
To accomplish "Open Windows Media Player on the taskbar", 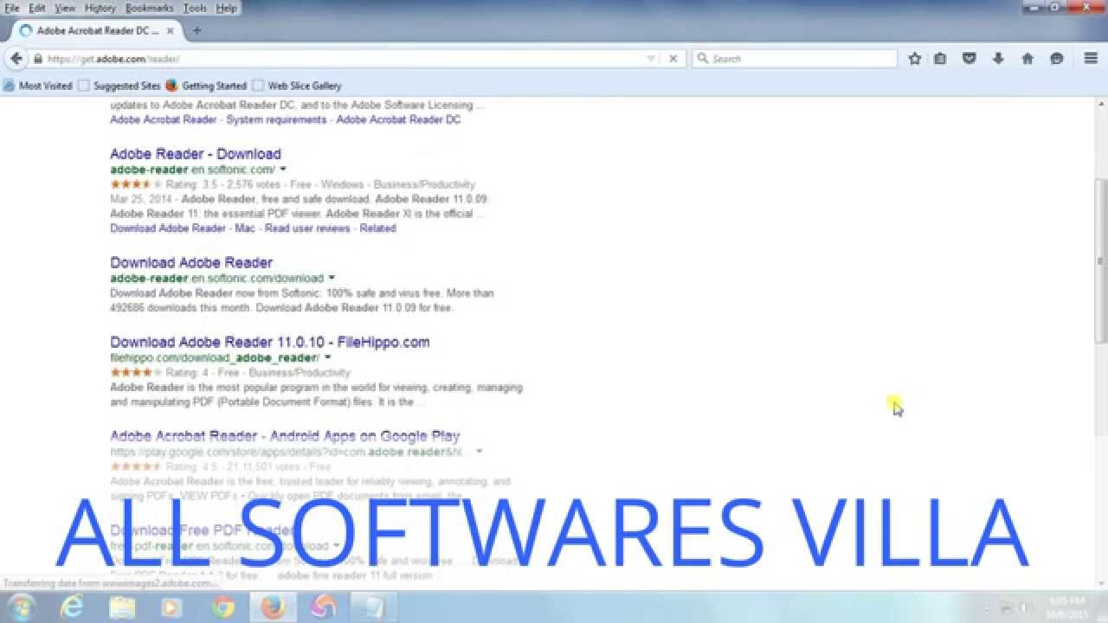I will point(171,607).
